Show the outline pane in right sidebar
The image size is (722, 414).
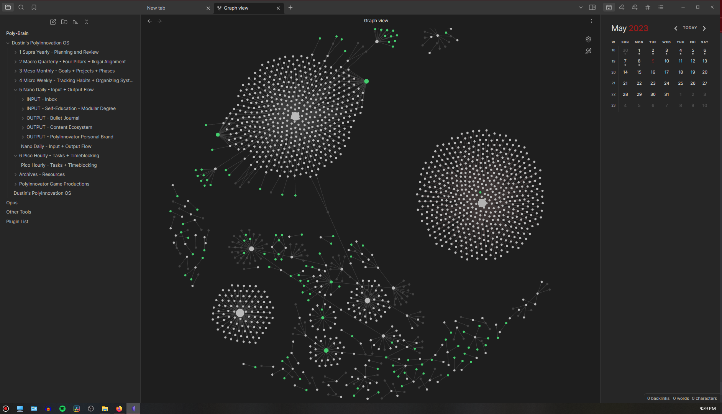[661, 7]
